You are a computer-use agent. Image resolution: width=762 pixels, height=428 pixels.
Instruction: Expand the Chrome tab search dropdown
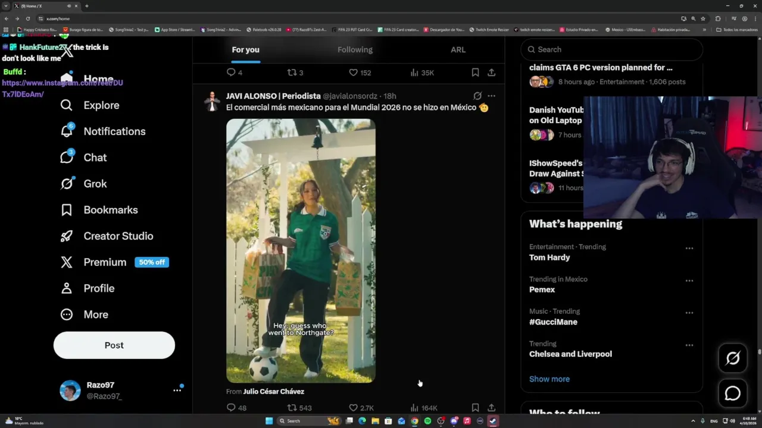(x=6, y=6)
